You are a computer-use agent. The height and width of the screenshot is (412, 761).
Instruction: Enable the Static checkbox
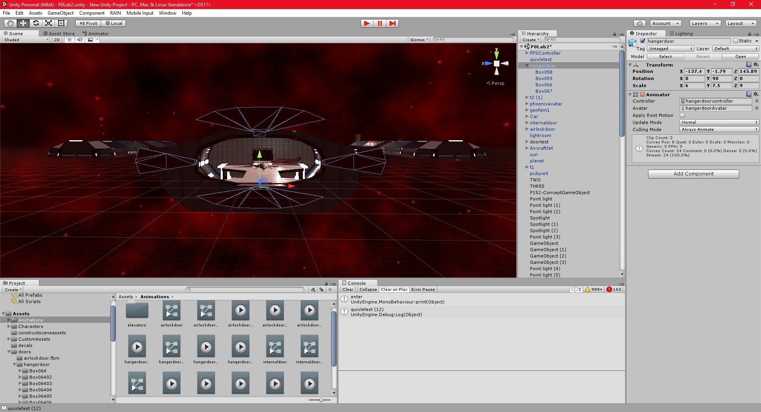(x=736, y=41)
